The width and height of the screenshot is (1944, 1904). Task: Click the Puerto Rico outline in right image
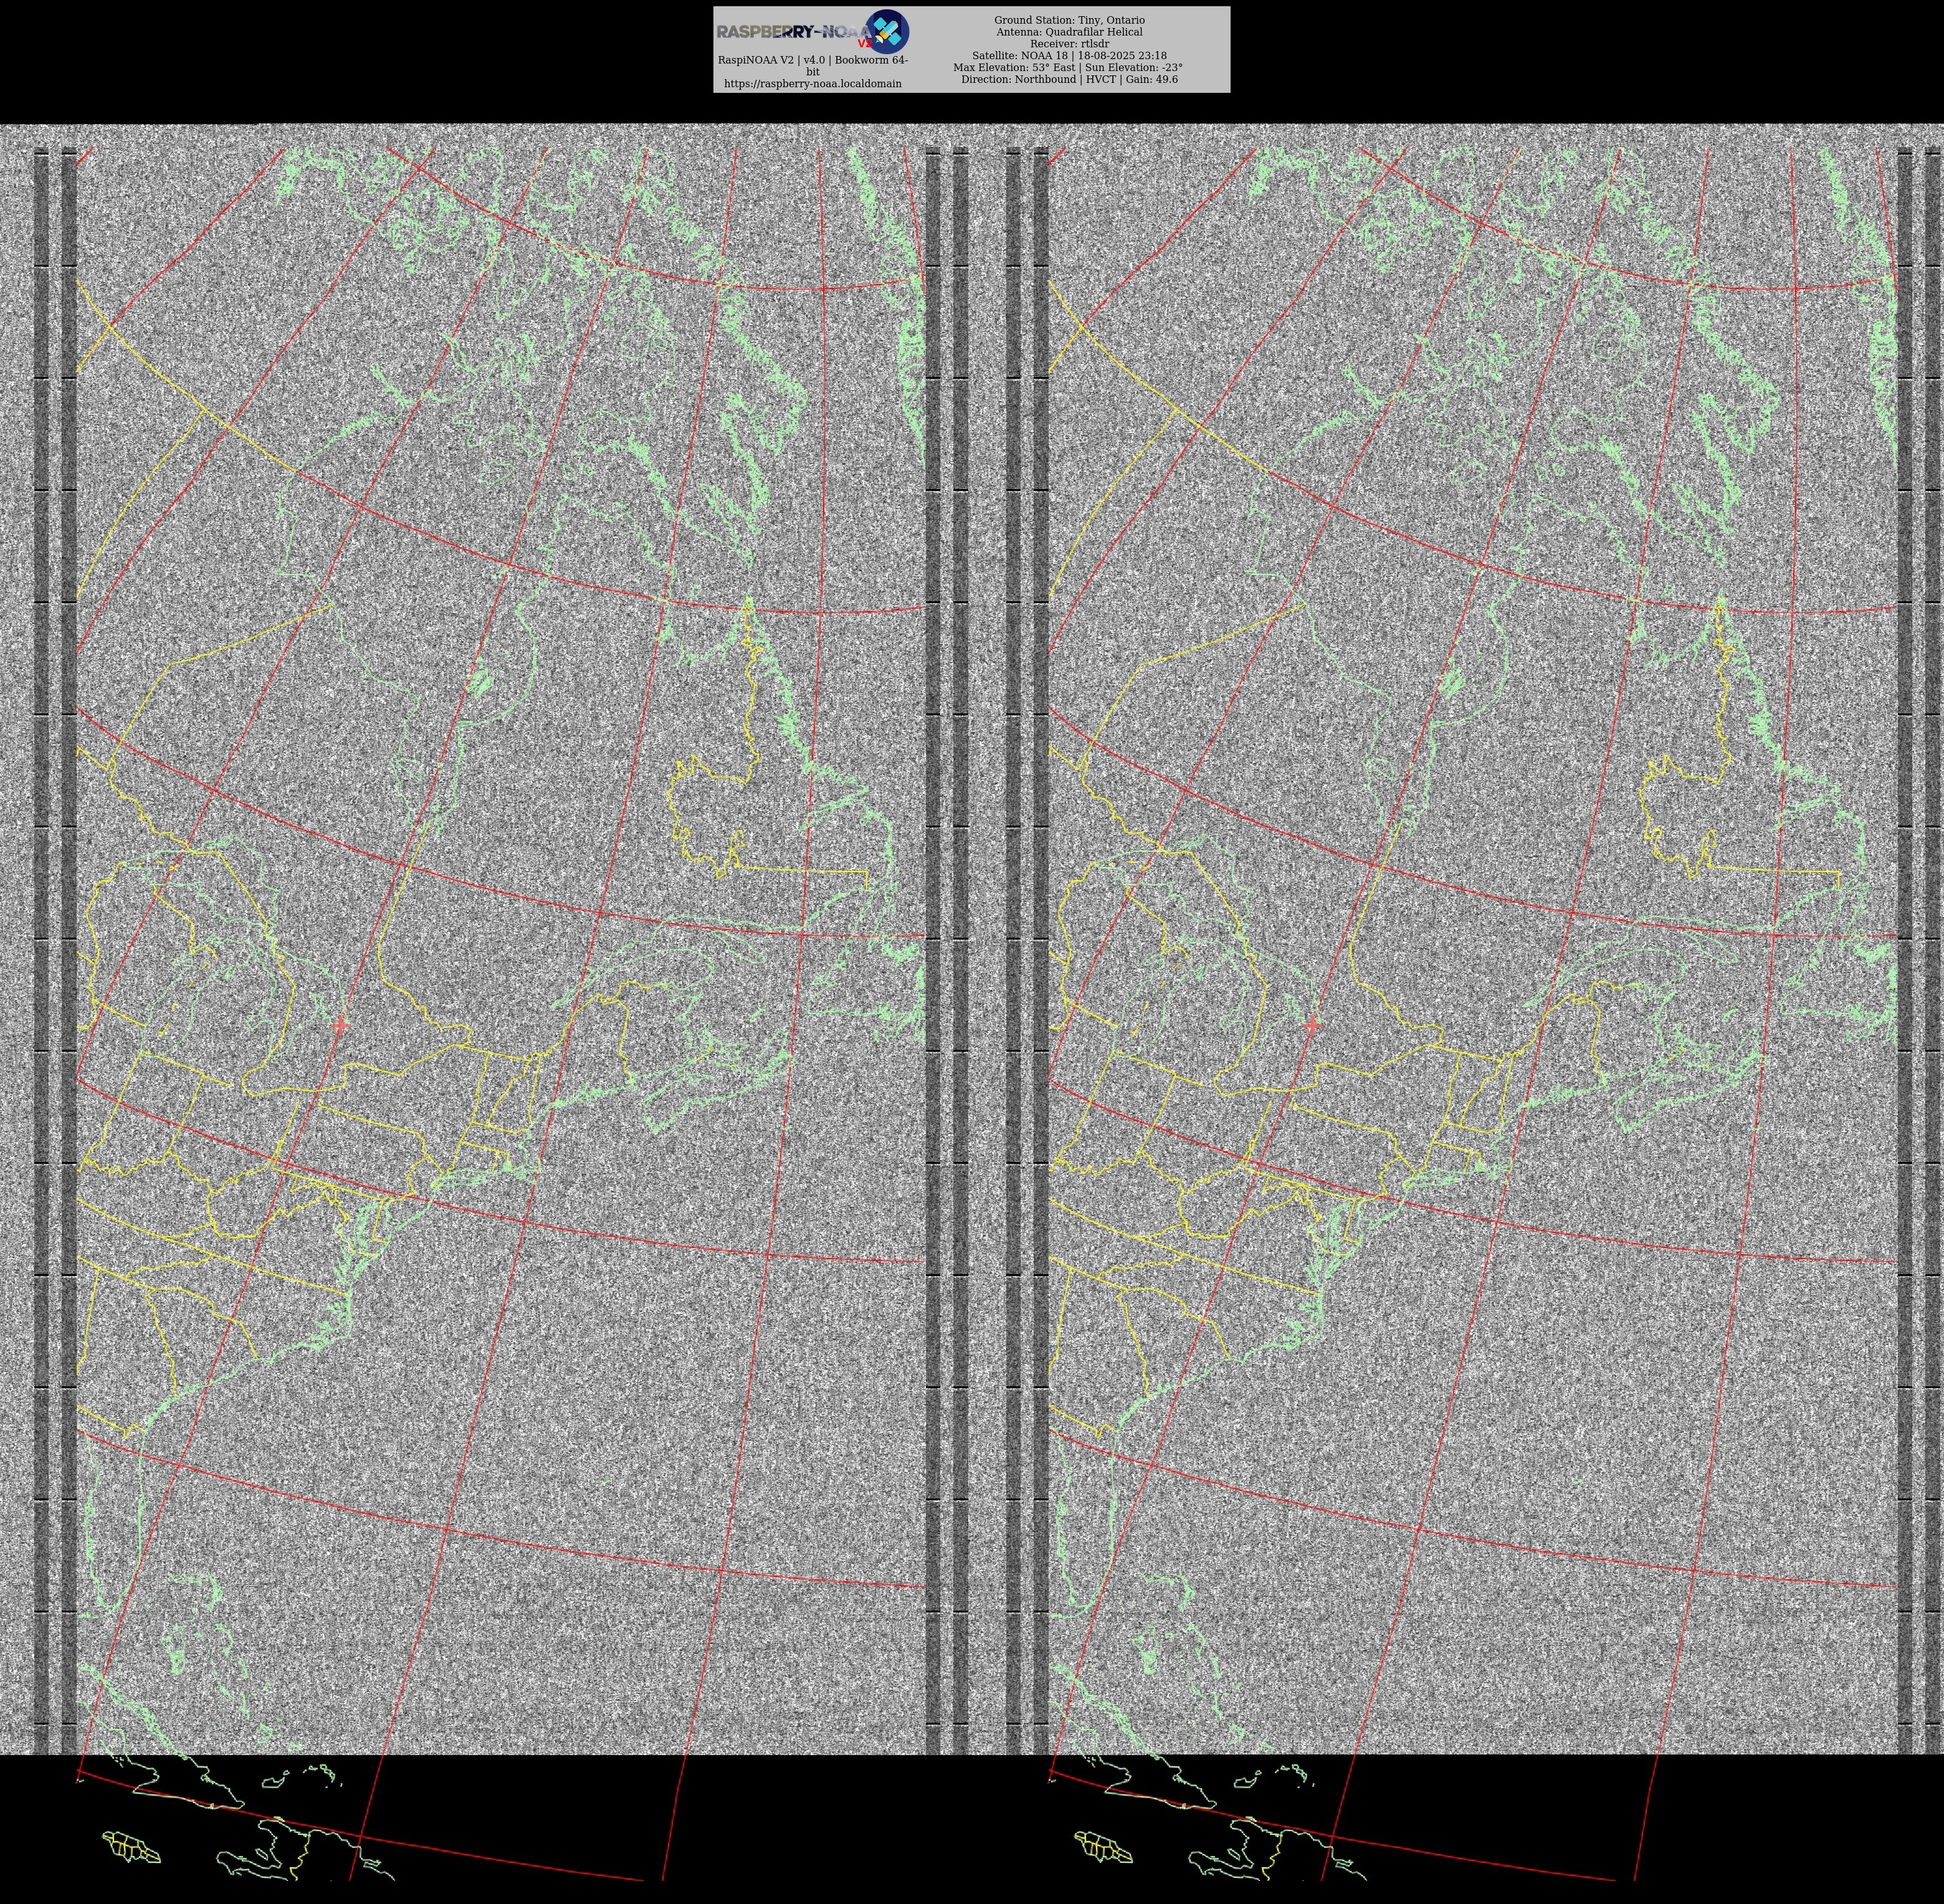click(1103, 1848)
